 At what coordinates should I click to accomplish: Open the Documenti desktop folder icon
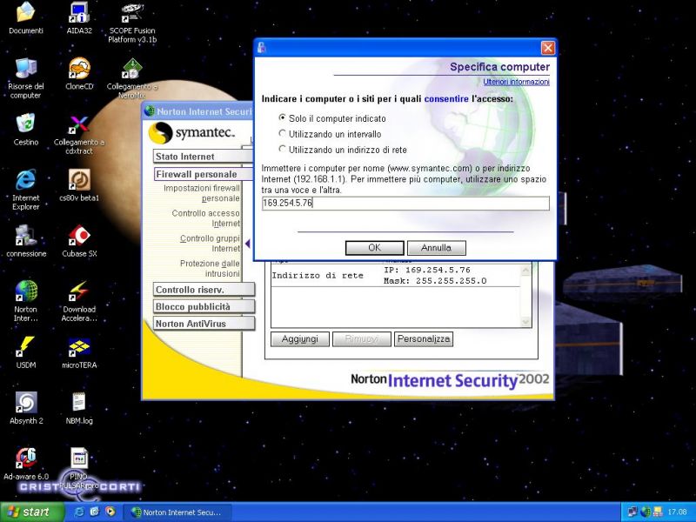point(26,12)
